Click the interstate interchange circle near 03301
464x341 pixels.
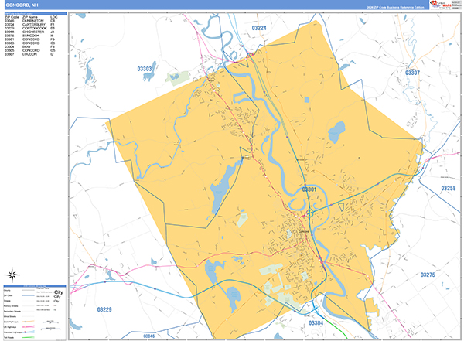tap(310, 213)
